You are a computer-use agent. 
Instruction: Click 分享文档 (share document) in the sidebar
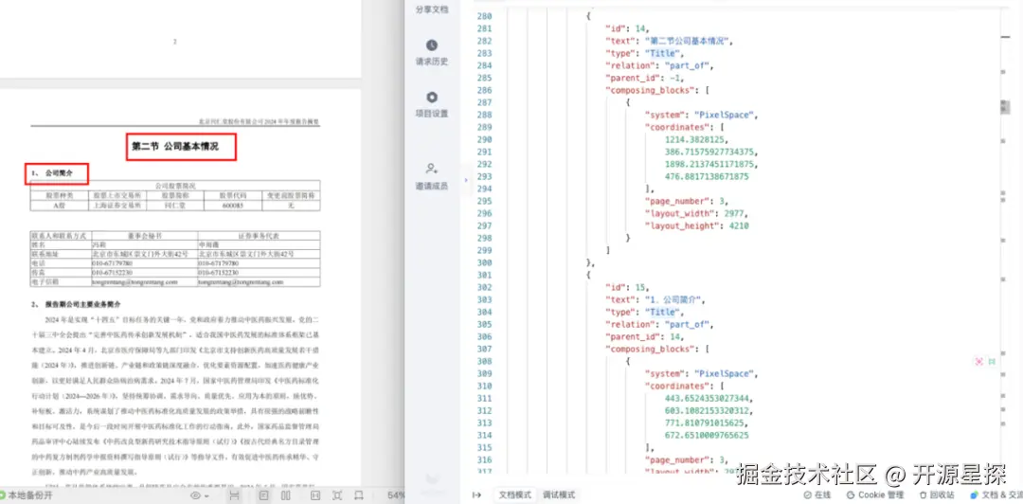tap(432, 9)
